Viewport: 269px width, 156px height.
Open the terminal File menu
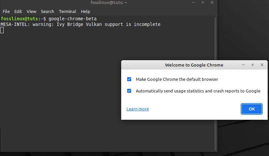(6, 12)
